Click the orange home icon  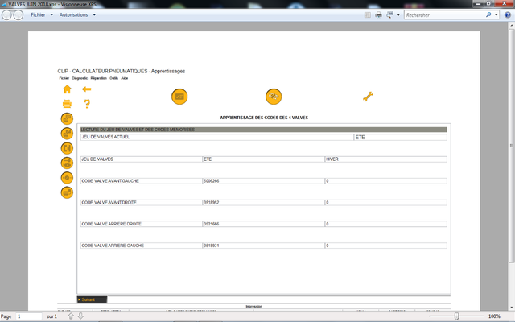coord(67,89)
